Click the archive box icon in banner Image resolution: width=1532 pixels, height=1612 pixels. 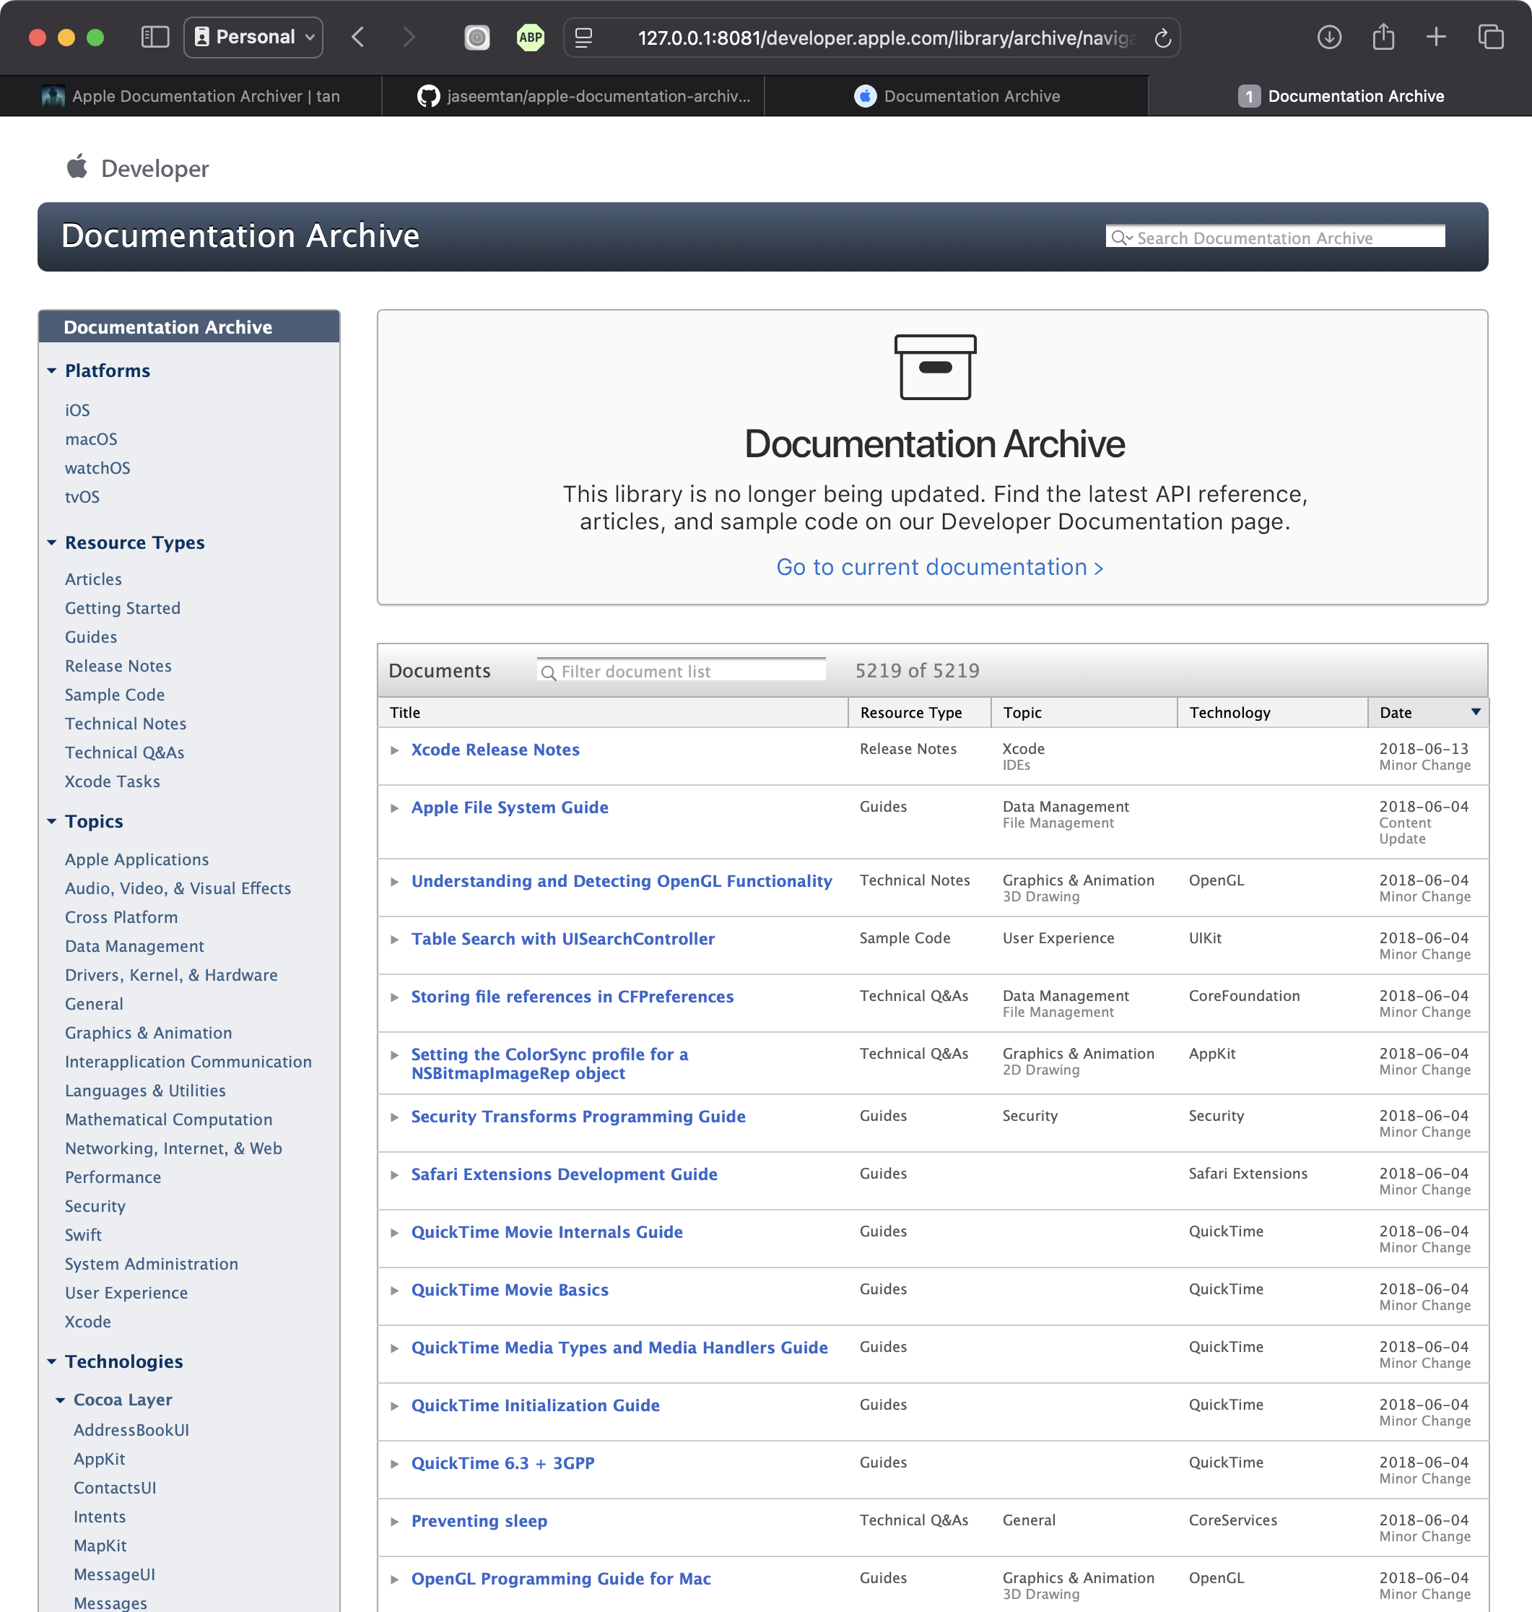tap(935, 367)
